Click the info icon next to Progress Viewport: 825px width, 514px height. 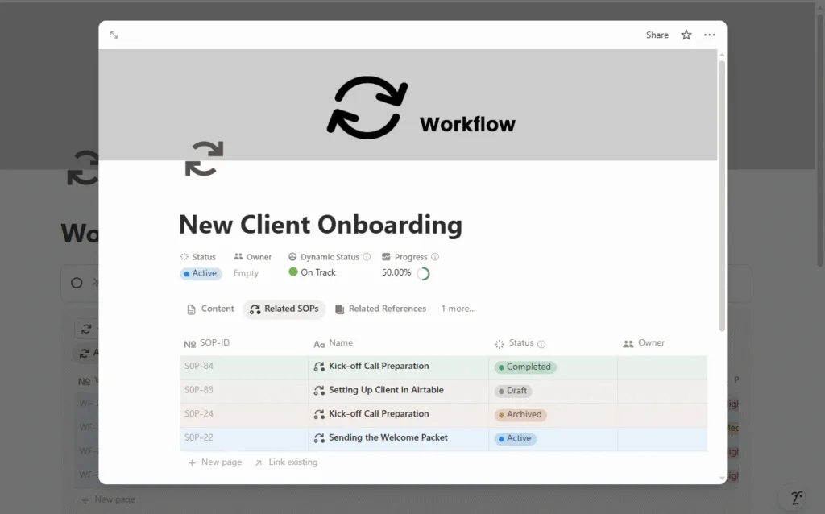point(435,257)
